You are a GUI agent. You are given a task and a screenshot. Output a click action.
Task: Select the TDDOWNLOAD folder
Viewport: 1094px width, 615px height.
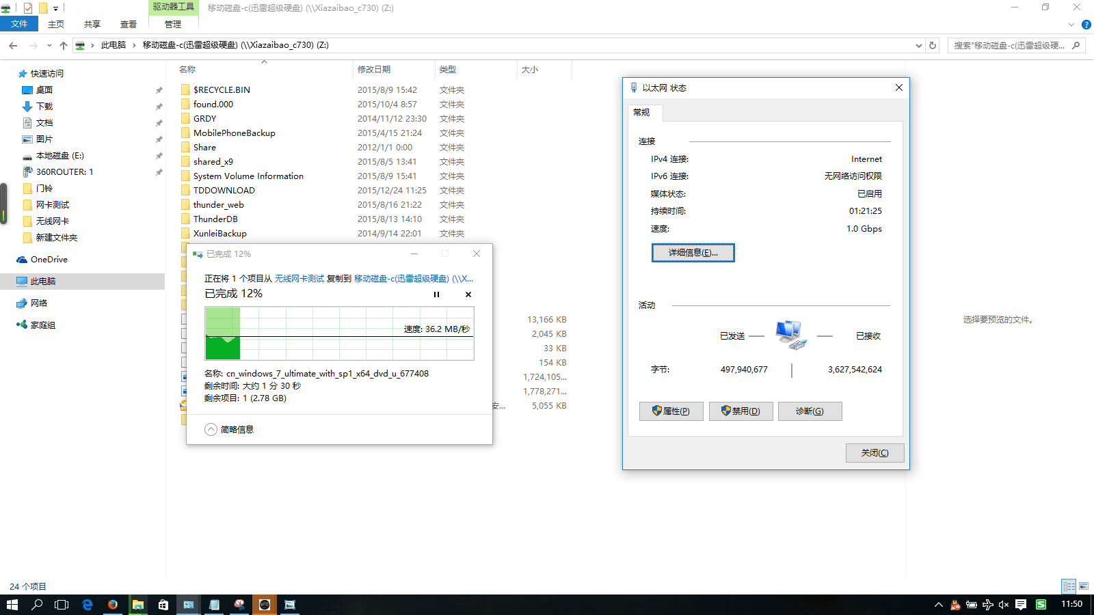coord(224,191)
